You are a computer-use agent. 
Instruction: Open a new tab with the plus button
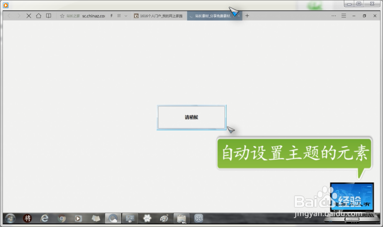247,16
